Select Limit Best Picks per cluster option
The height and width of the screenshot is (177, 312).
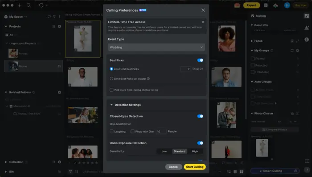pyautogui.click(x=111, y=79)
